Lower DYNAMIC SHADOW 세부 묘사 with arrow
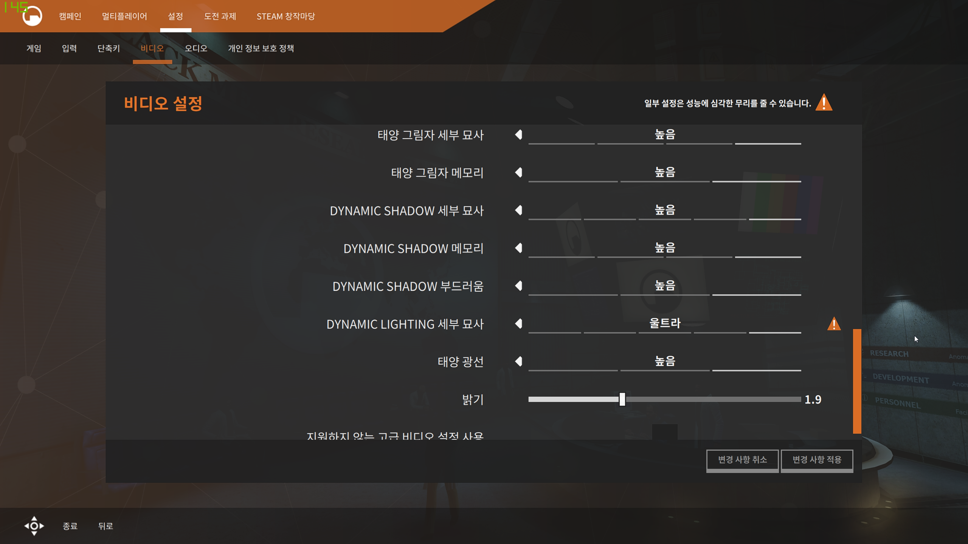 tap(518, 210)
